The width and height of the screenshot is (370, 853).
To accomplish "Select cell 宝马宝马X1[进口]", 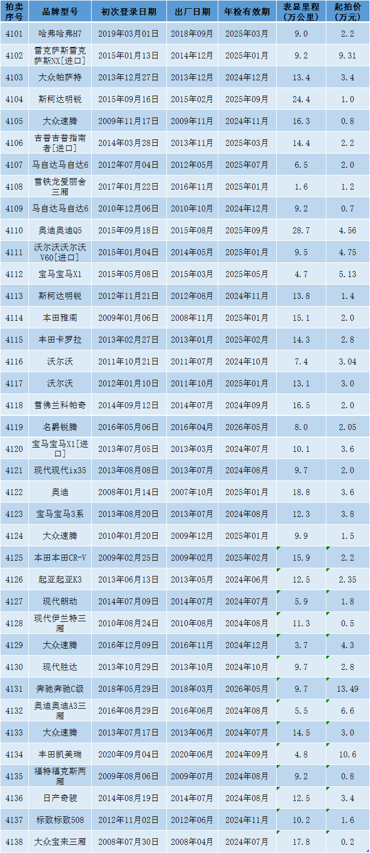I will 60,449.
